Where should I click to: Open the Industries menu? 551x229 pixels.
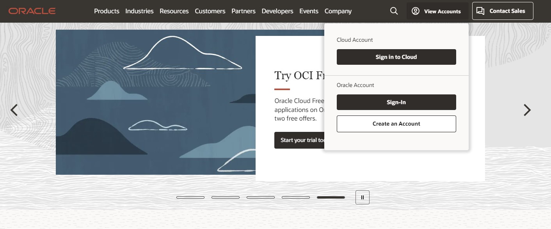139,11
